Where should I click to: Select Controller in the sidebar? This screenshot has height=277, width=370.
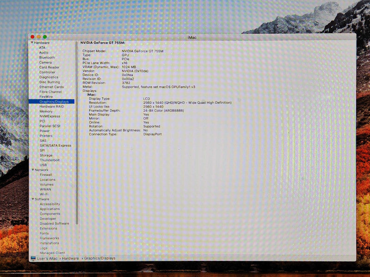(x=47, y=72)
